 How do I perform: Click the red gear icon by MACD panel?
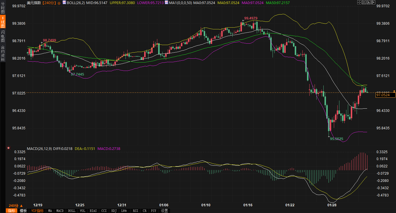(8, 148)
